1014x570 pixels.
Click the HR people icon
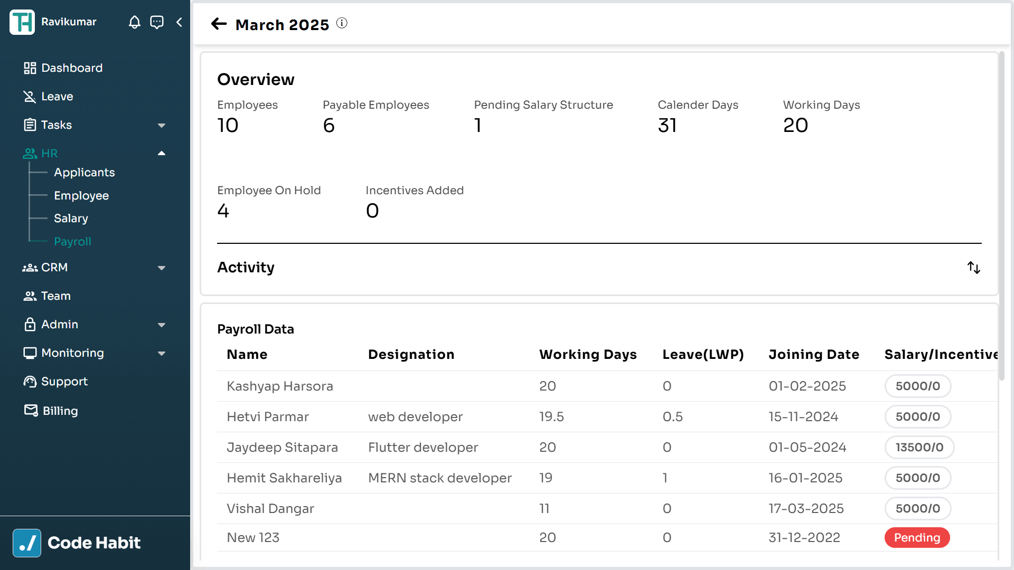(30, 154)
